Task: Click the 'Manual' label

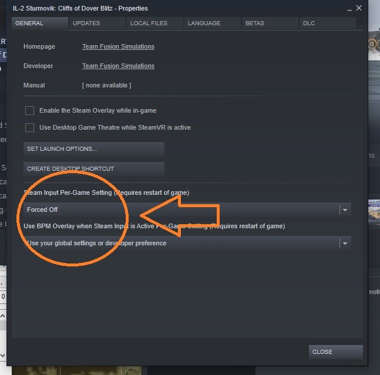Action: coord(34,85)
